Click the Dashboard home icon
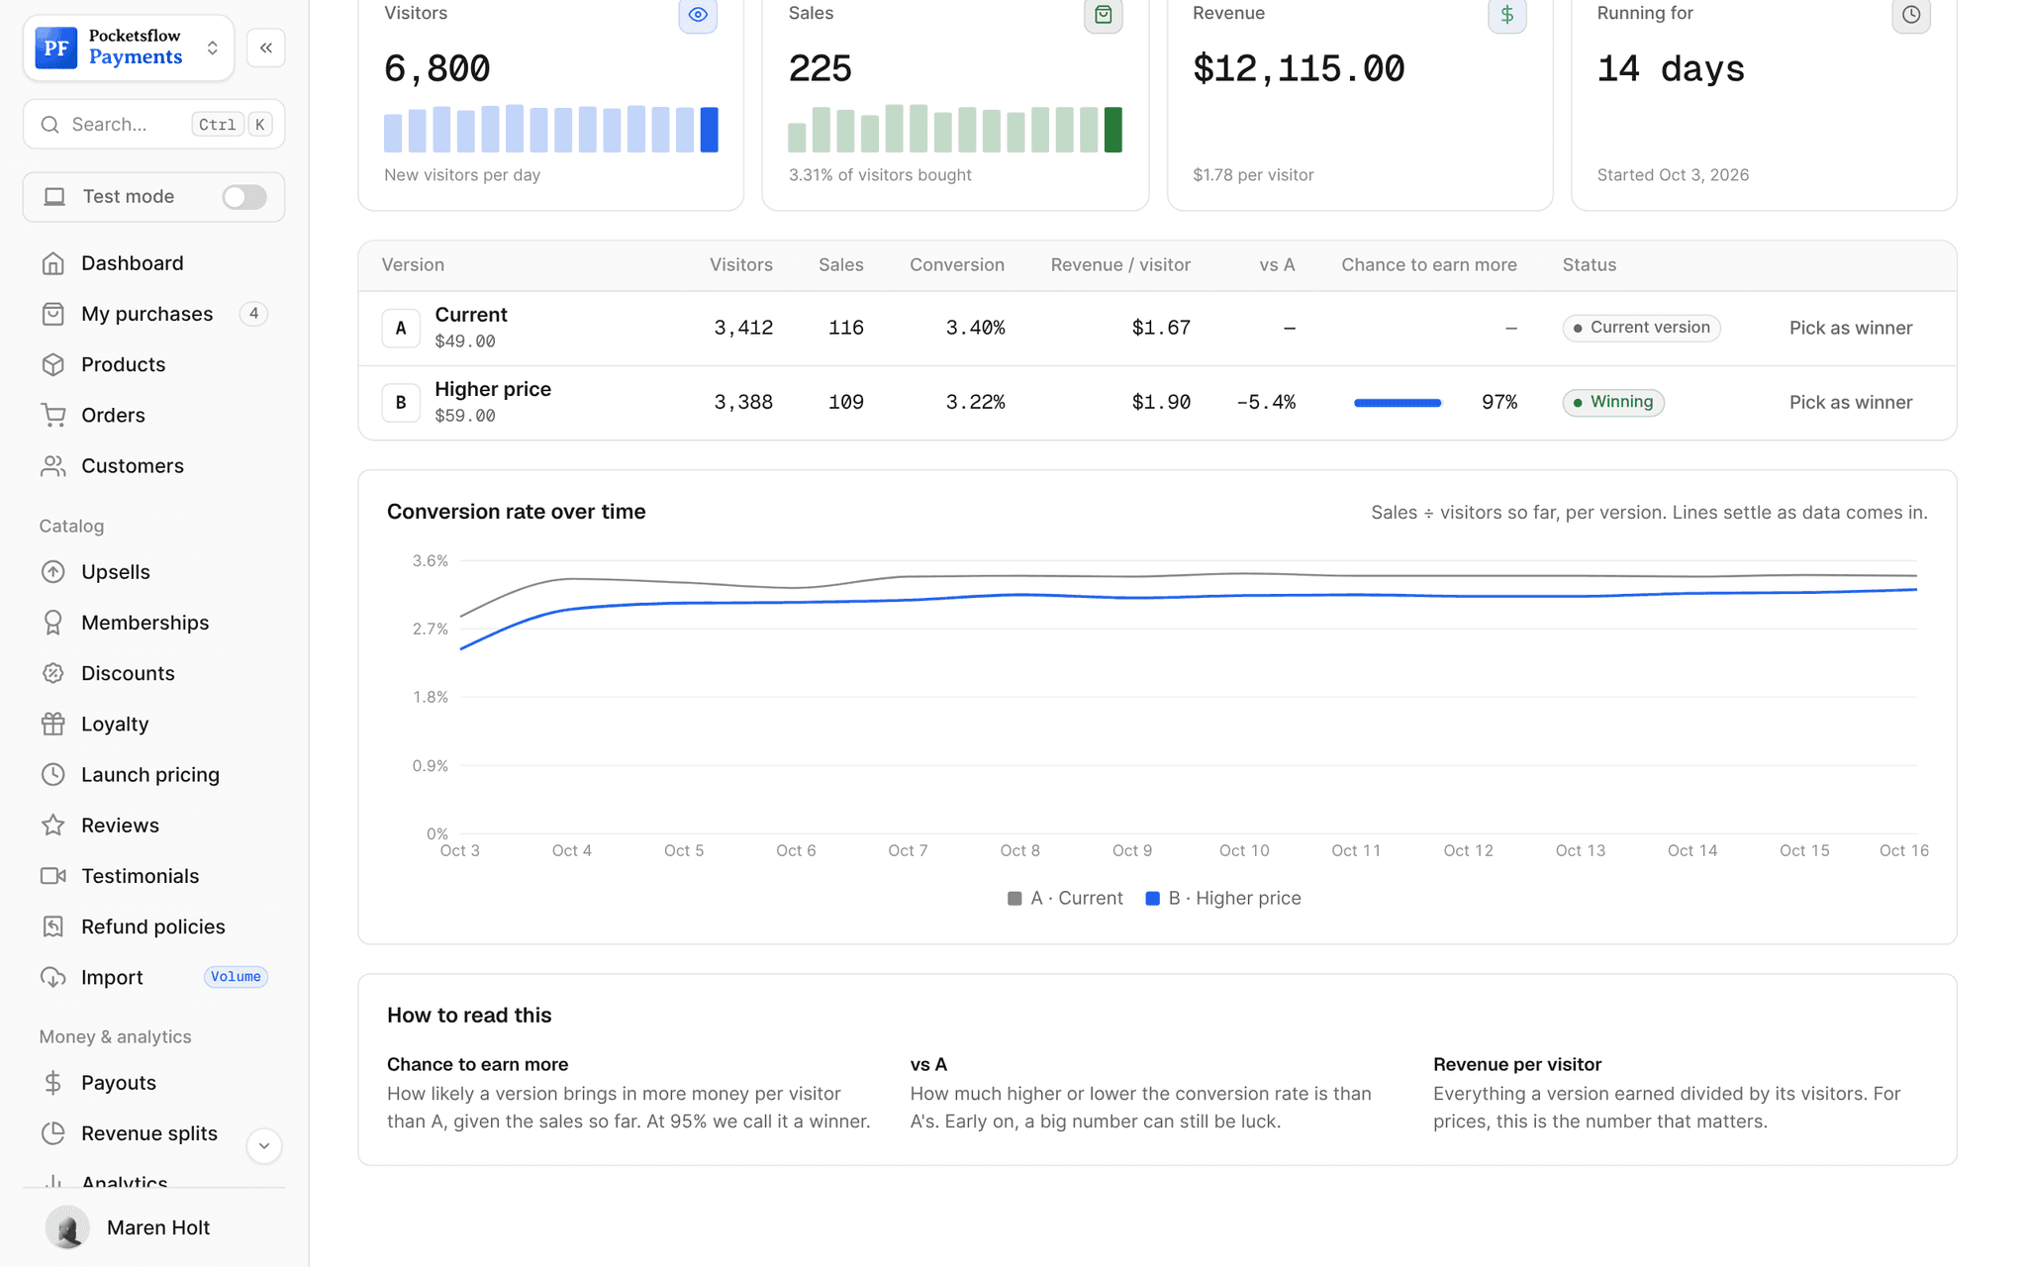The height and width of the screenshot is (1267, 2027). (53, 263)
